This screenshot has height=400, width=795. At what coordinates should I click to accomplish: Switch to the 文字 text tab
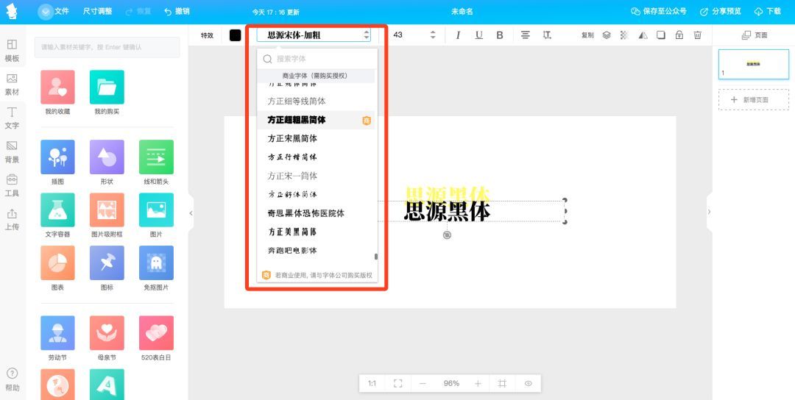13,118
